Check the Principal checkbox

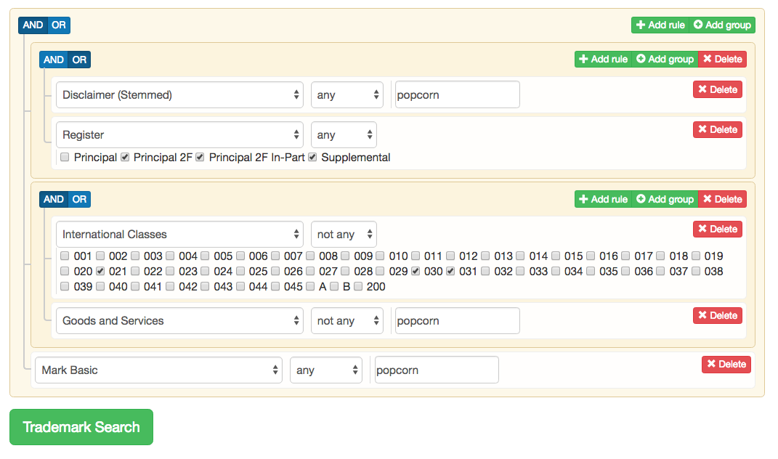(65, 157)
